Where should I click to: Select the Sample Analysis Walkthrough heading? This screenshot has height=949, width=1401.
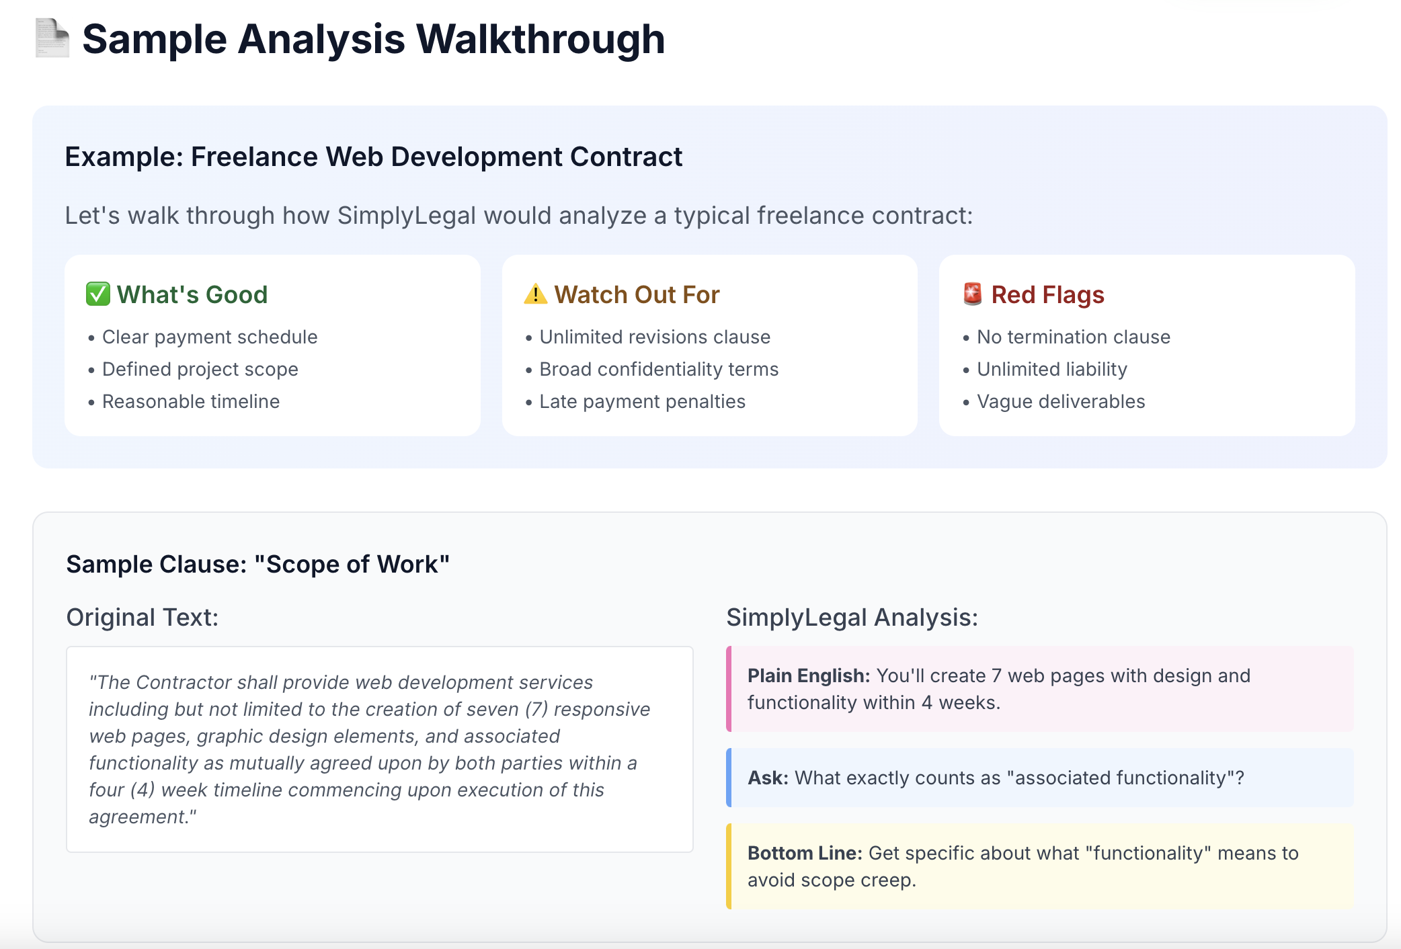(373, 39)
